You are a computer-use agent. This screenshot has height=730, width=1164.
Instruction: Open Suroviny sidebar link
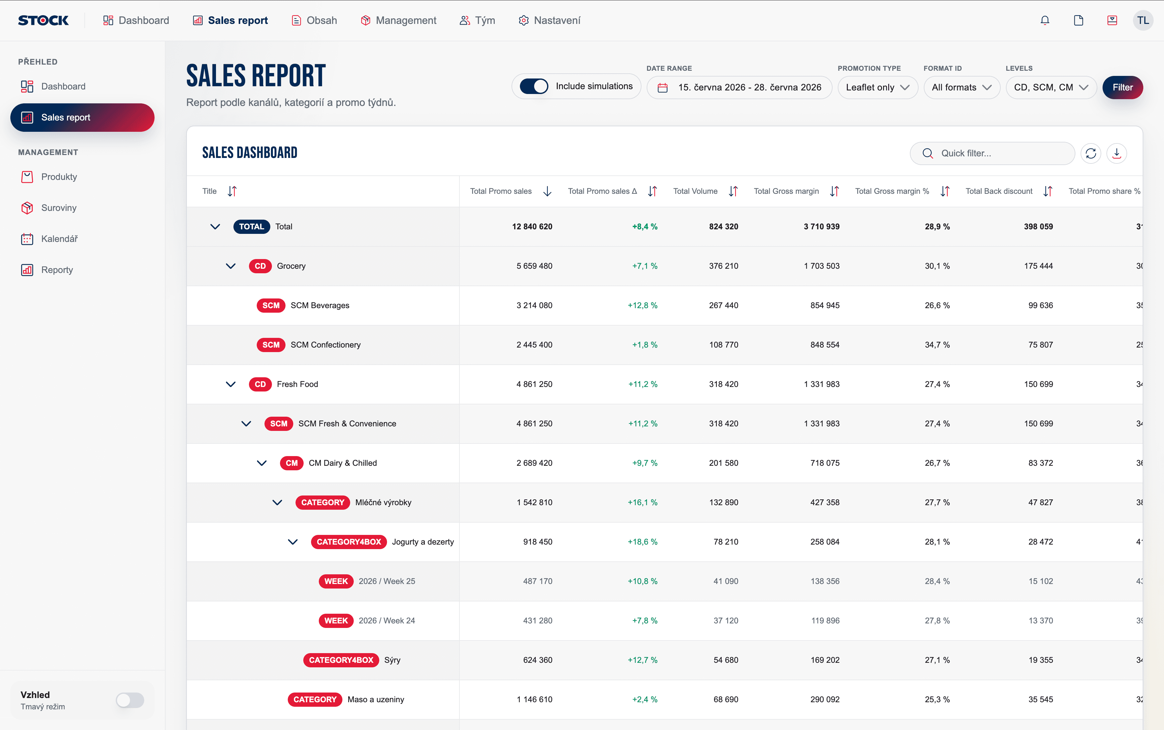[59, 208]
